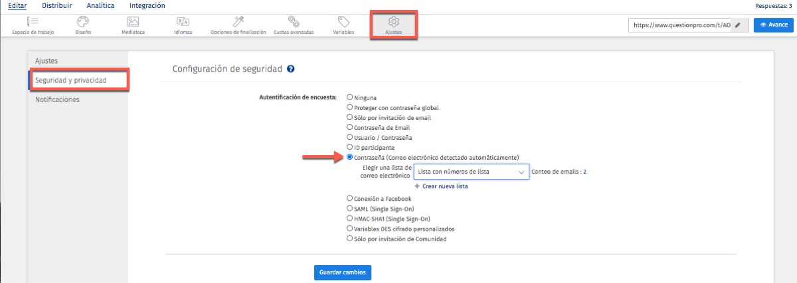
Task: Click the Guardar cambios button
Action: coord(343,272)
